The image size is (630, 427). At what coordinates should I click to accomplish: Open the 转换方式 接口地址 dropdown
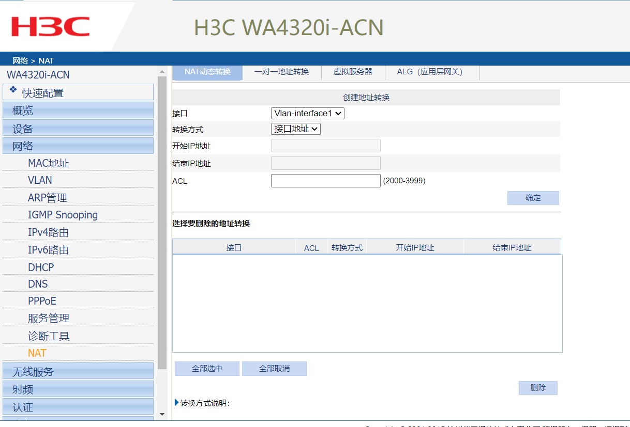(295, 129)
